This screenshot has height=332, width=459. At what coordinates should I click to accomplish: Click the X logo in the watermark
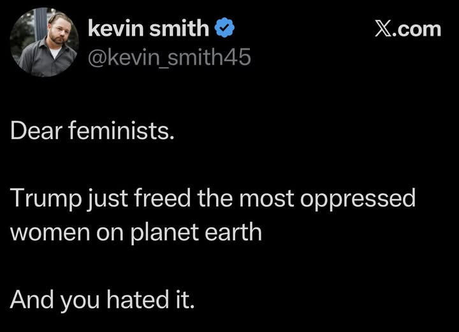point(381,29)
